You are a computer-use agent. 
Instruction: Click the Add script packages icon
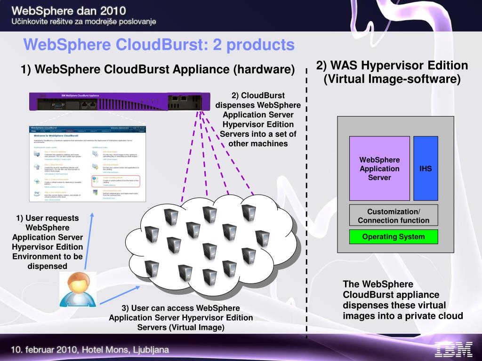[x=95, y=166]
